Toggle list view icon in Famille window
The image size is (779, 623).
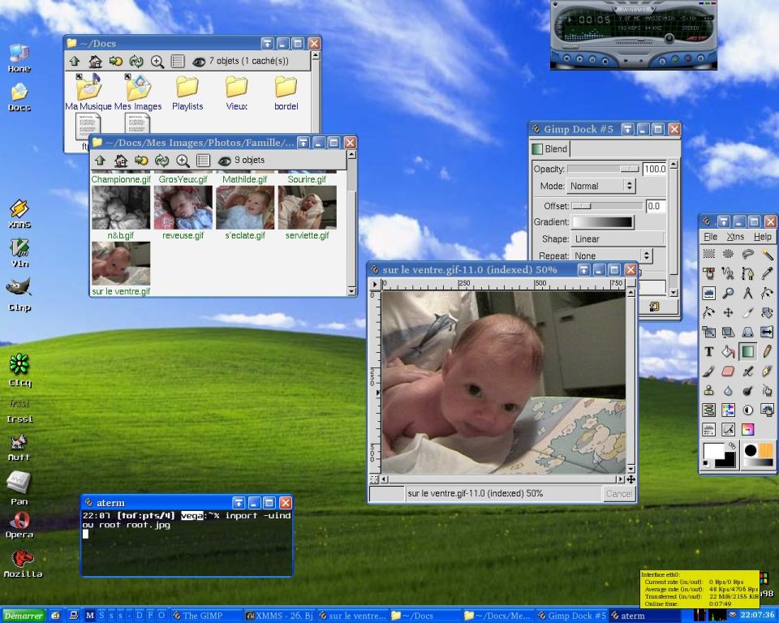click(204, 161)
